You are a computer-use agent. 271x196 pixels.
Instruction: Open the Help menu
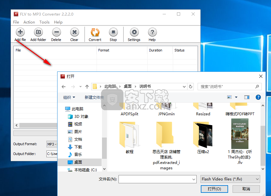[x=58, y=22]
